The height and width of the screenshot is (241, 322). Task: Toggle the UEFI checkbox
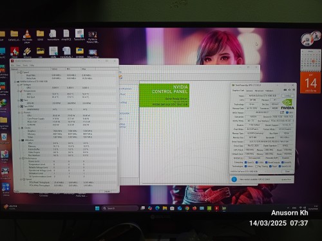coord(287,112)
